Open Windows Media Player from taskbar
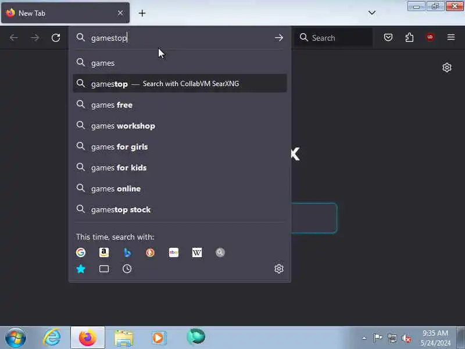 click(159, 338)
